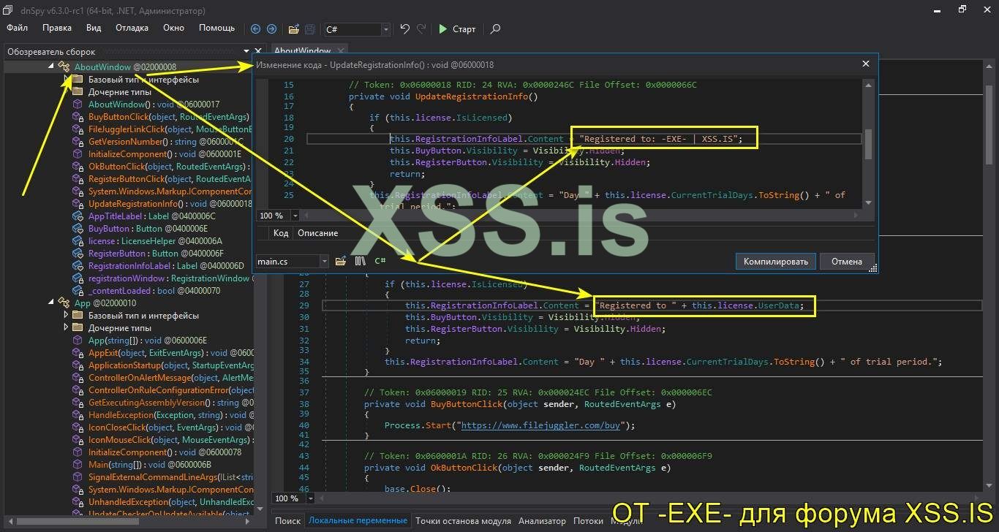
Task: Close the Обозреватель сборок panel
Action: (259, 52)
